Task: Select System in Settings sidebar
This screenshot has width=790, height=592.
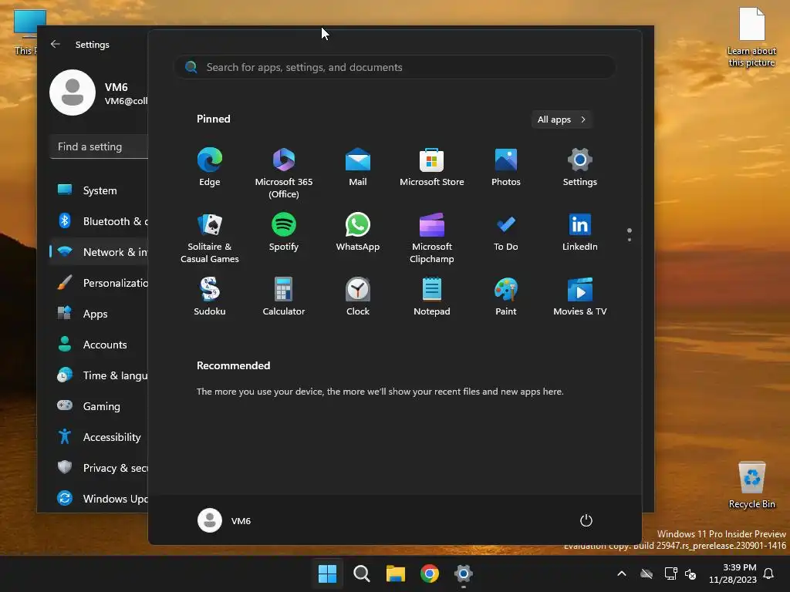Action: pyautogui.click(x=99, y=190)
